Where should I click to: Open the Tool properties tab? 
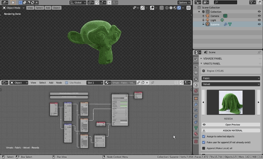point(196,60)
